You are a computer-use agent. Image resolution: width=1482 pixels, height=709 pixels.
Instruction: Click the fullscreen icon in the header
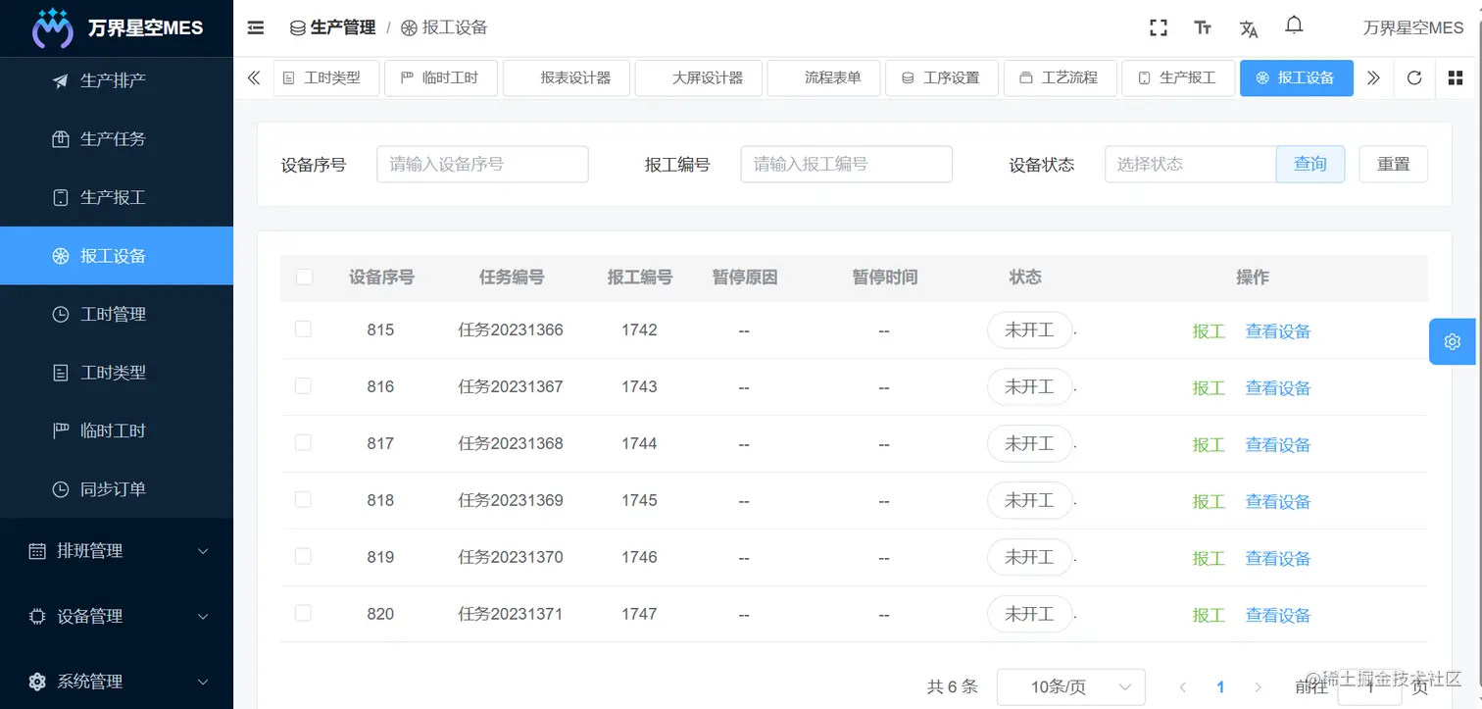pos(1158,27)
